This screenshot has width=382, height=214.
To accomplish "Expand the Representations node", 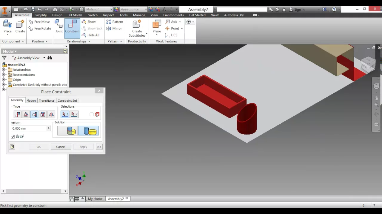I will pos(4,75).
